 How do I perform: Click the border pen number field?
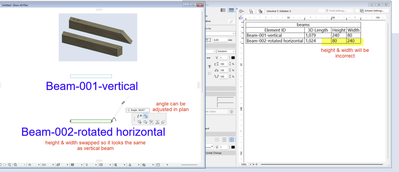223,147
